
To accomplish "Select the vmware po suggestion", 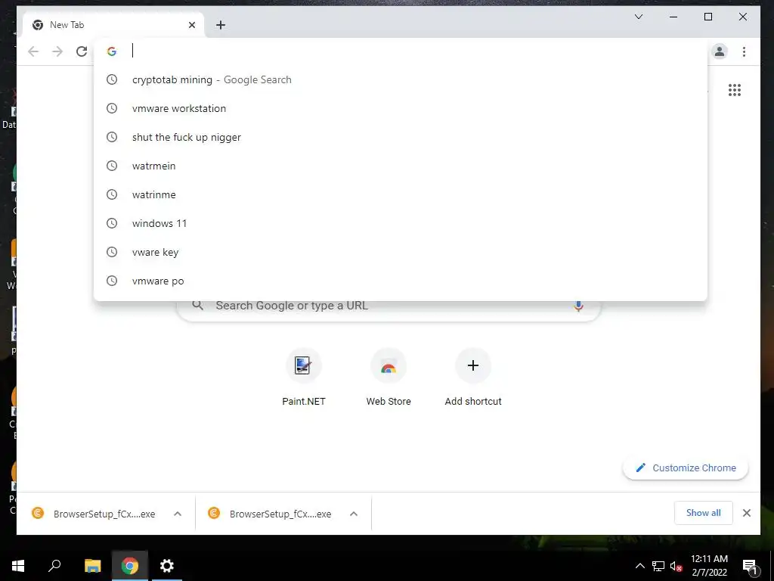I will click(x=401, y=281).
